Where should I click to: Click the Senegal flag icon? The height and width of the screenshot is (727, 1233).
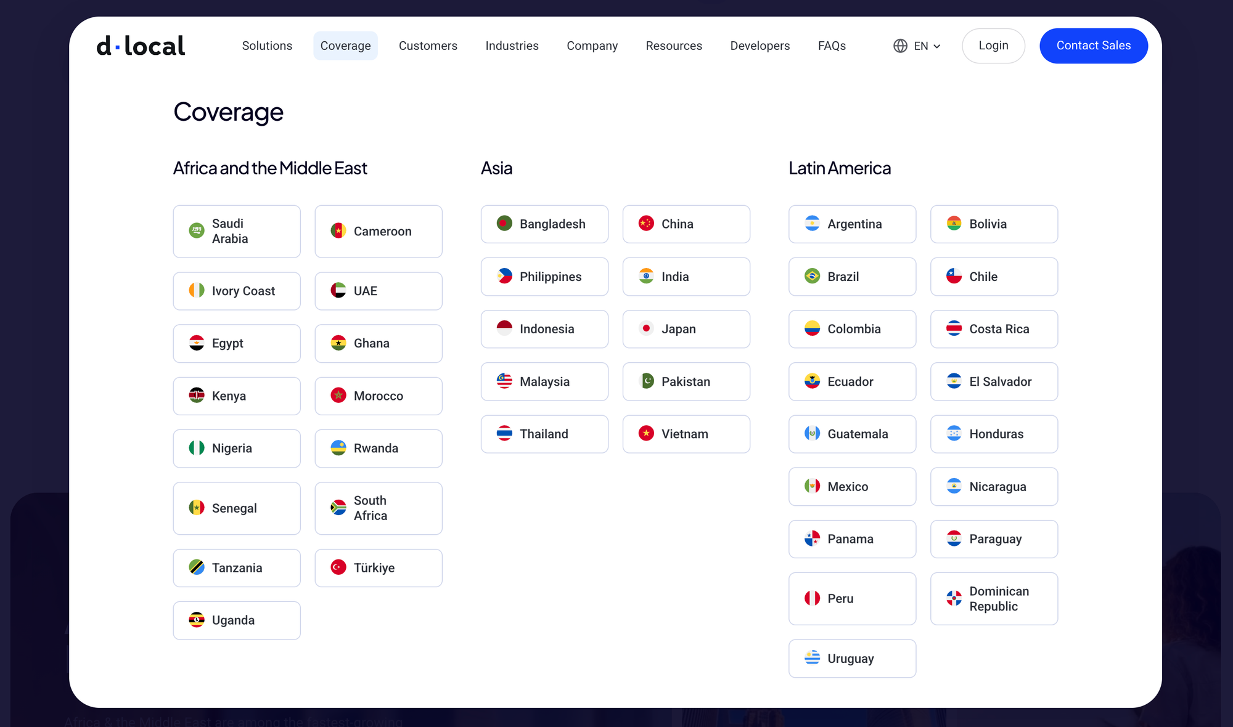197,508
